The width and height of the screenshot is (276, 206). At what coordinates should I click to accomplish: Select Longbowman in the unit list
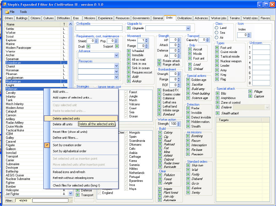(36, 78)
